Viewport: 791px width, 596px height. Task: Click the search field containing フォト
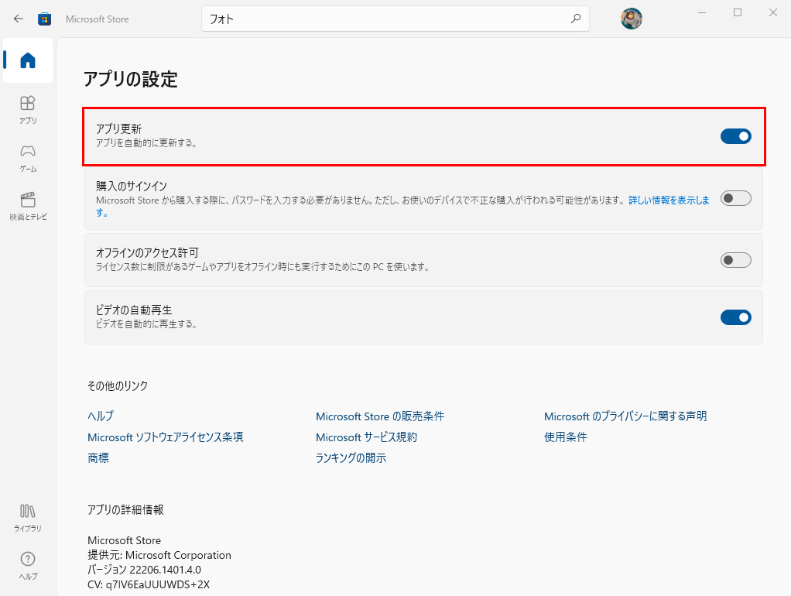coord(395,19)
